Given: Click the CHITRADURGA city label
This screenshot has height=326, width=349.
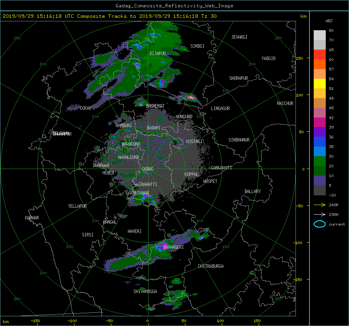Looking at the screenshot, I should click(x=211, y=266).
